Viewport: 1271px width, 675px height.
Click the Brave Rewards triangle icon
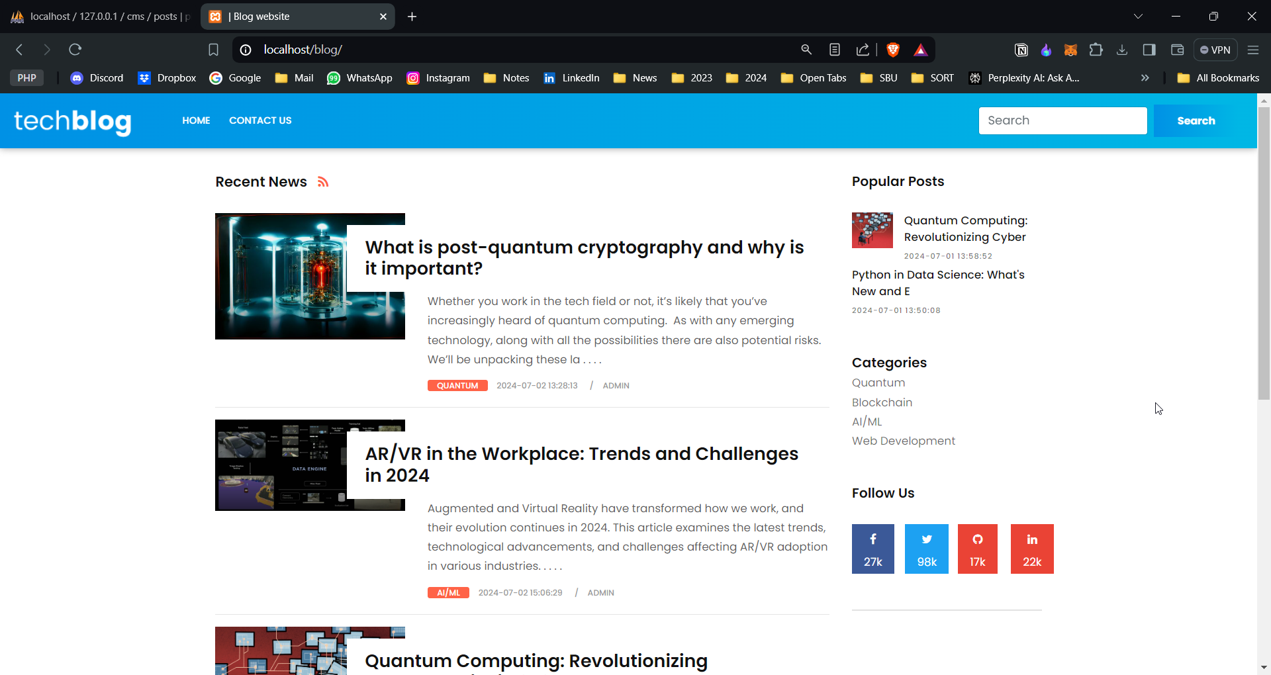tap(921, 49)
